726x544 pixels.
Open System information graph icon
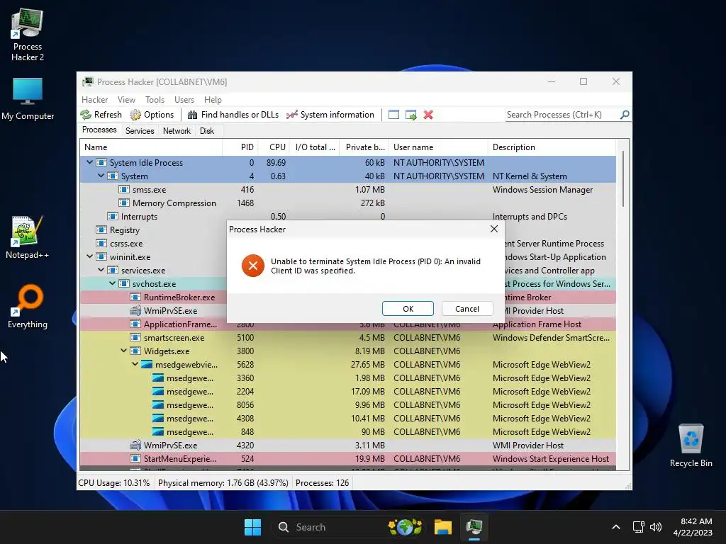point(291,115)
